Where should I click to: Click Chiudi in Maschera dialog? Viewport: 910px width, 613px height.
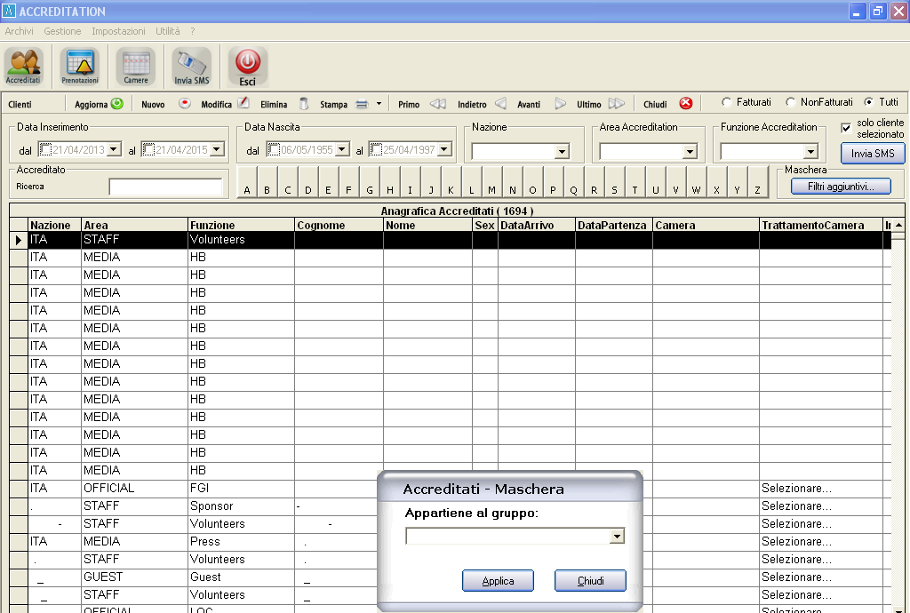(x=590, y=580)
